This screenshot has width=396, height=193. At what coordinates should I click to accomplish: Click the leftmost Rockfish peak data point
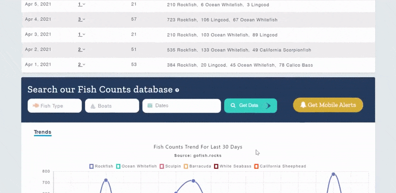(x=106, y=180)
